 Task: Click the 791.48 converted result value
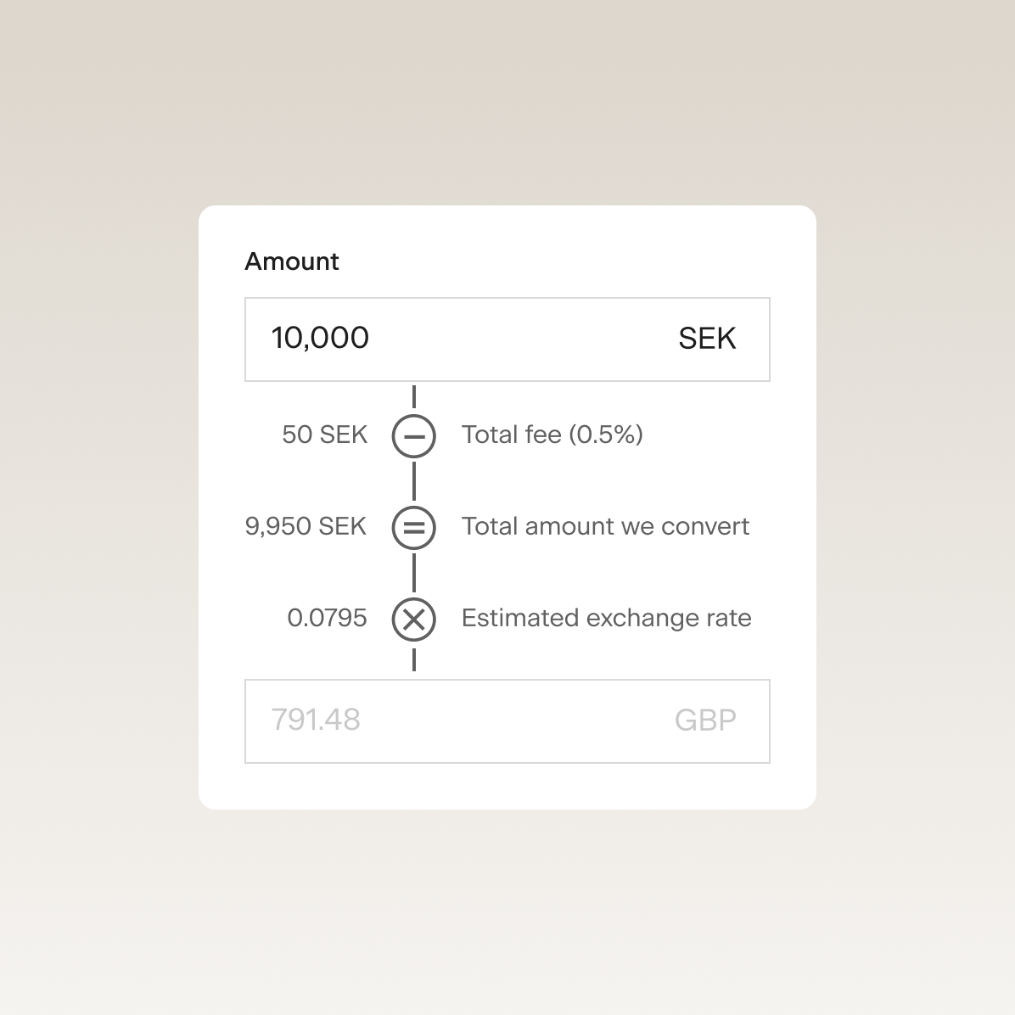point(316,721)
